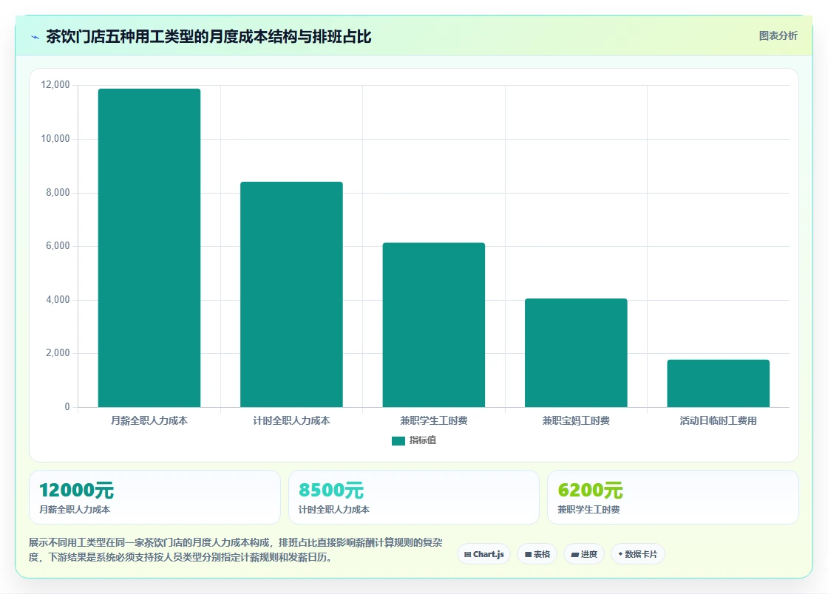Screen dimensions: 828x594
Task: Click the 数据卡片 tag pill
Action: pos(638,554)
